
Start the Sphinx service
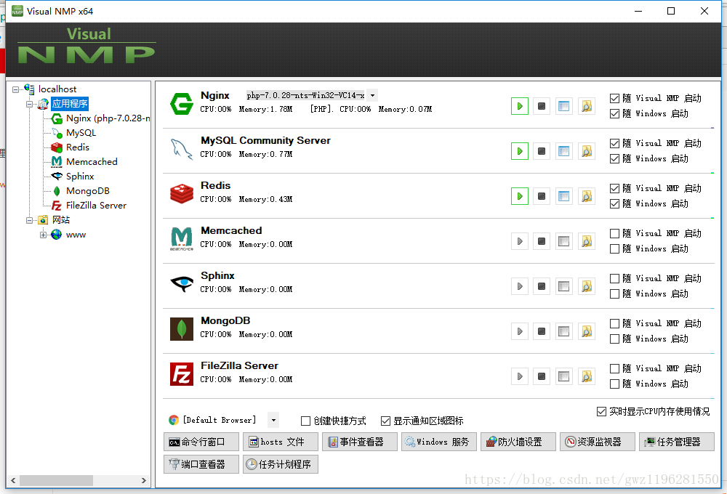click(519, 286)
